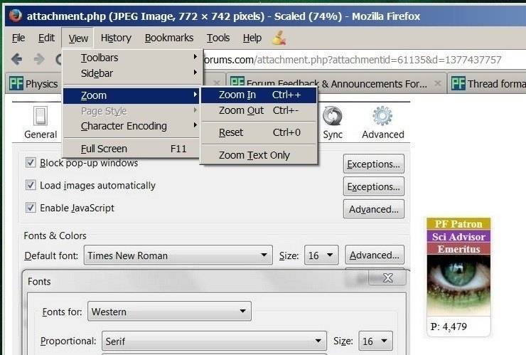Click Exceptions button for pop-up windows
Screen dimensions: 526x355
[x=374, y=164]
